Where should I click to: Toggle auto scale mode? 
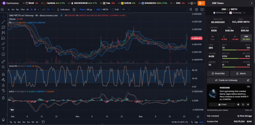click(x=201, y=122)
